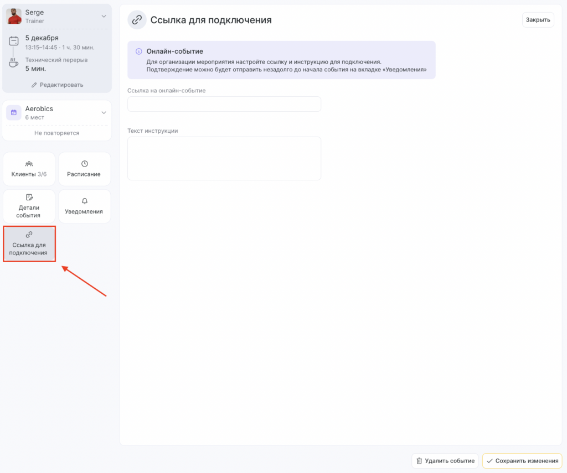Image resolution: width=567 pixels, height=473 pixels.
Task: Click the Aerobics purple calendar icon
Action: pyautogui.click(x=14, y=112)
